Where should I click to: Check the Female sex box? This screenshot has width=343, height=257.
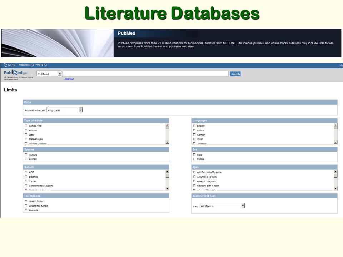[x=194, y=159]
